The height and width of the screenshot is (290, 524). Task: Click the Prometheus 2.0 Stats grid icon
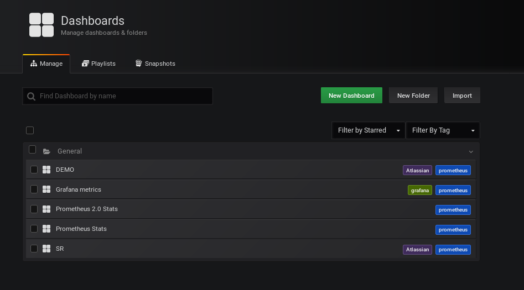pyautogui.click(x=46, y=209)
